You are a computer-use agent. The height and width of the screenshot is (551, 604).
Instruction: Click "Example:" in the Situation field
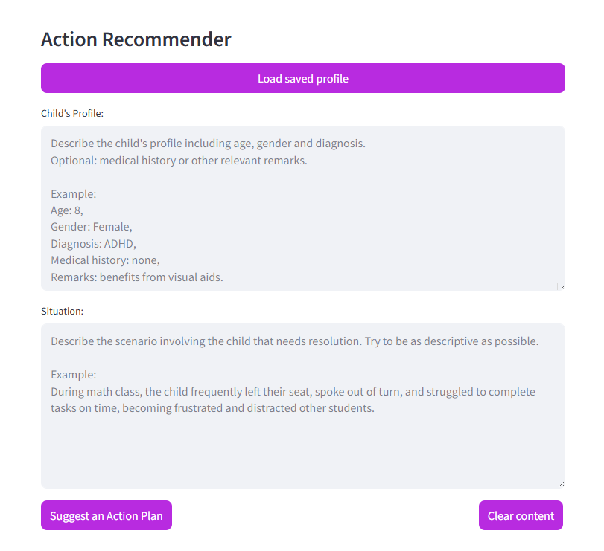coord(74,375)
